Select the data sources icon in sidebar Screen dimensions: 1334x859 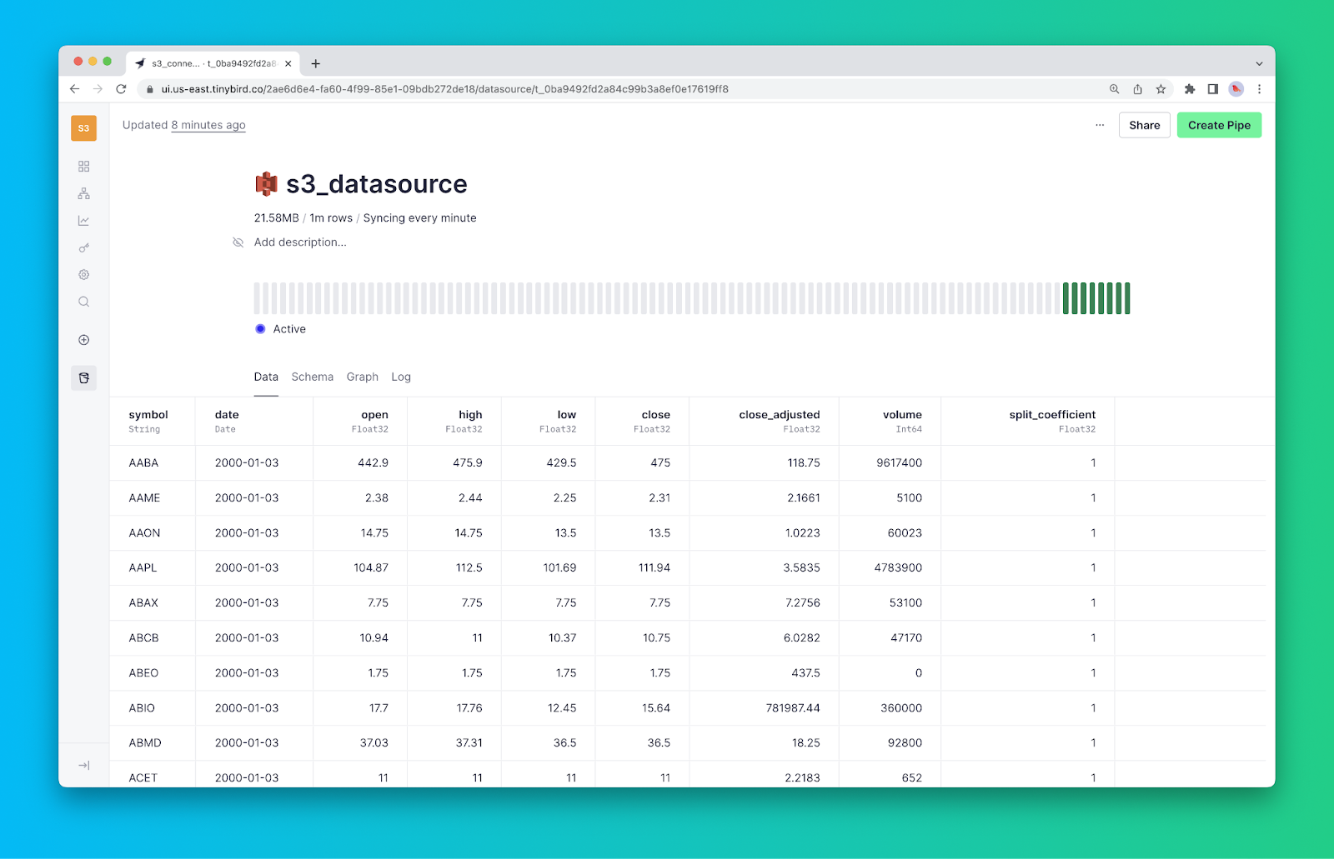tap(83, 378)
